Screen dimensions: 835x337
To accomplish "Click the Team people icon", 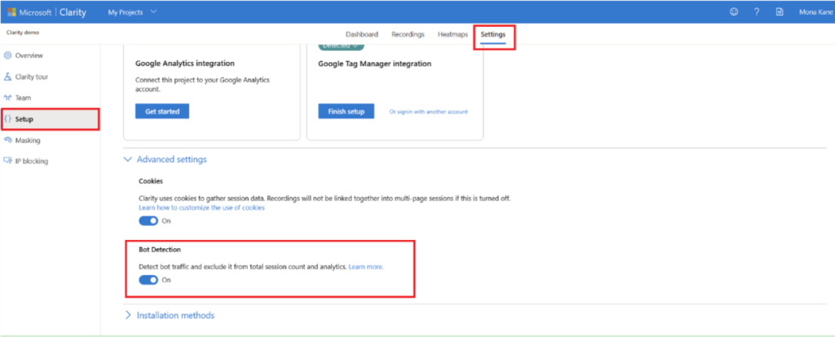I will pyautogui.click(x=8, y=98).
